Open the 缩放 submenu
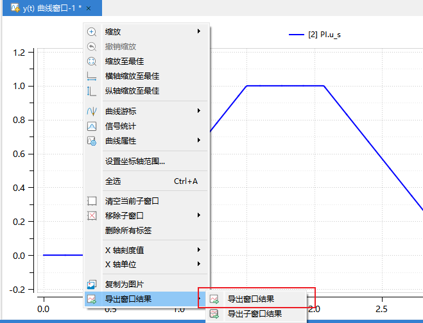Viewport: 423px width, 323px height. click(x=147, y=32)
